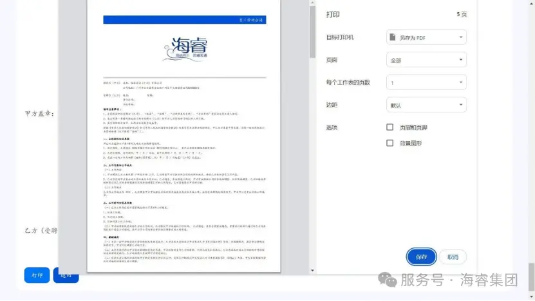Expand the 页面 dropdown showing 全部
535x301 pixels.
426,60
